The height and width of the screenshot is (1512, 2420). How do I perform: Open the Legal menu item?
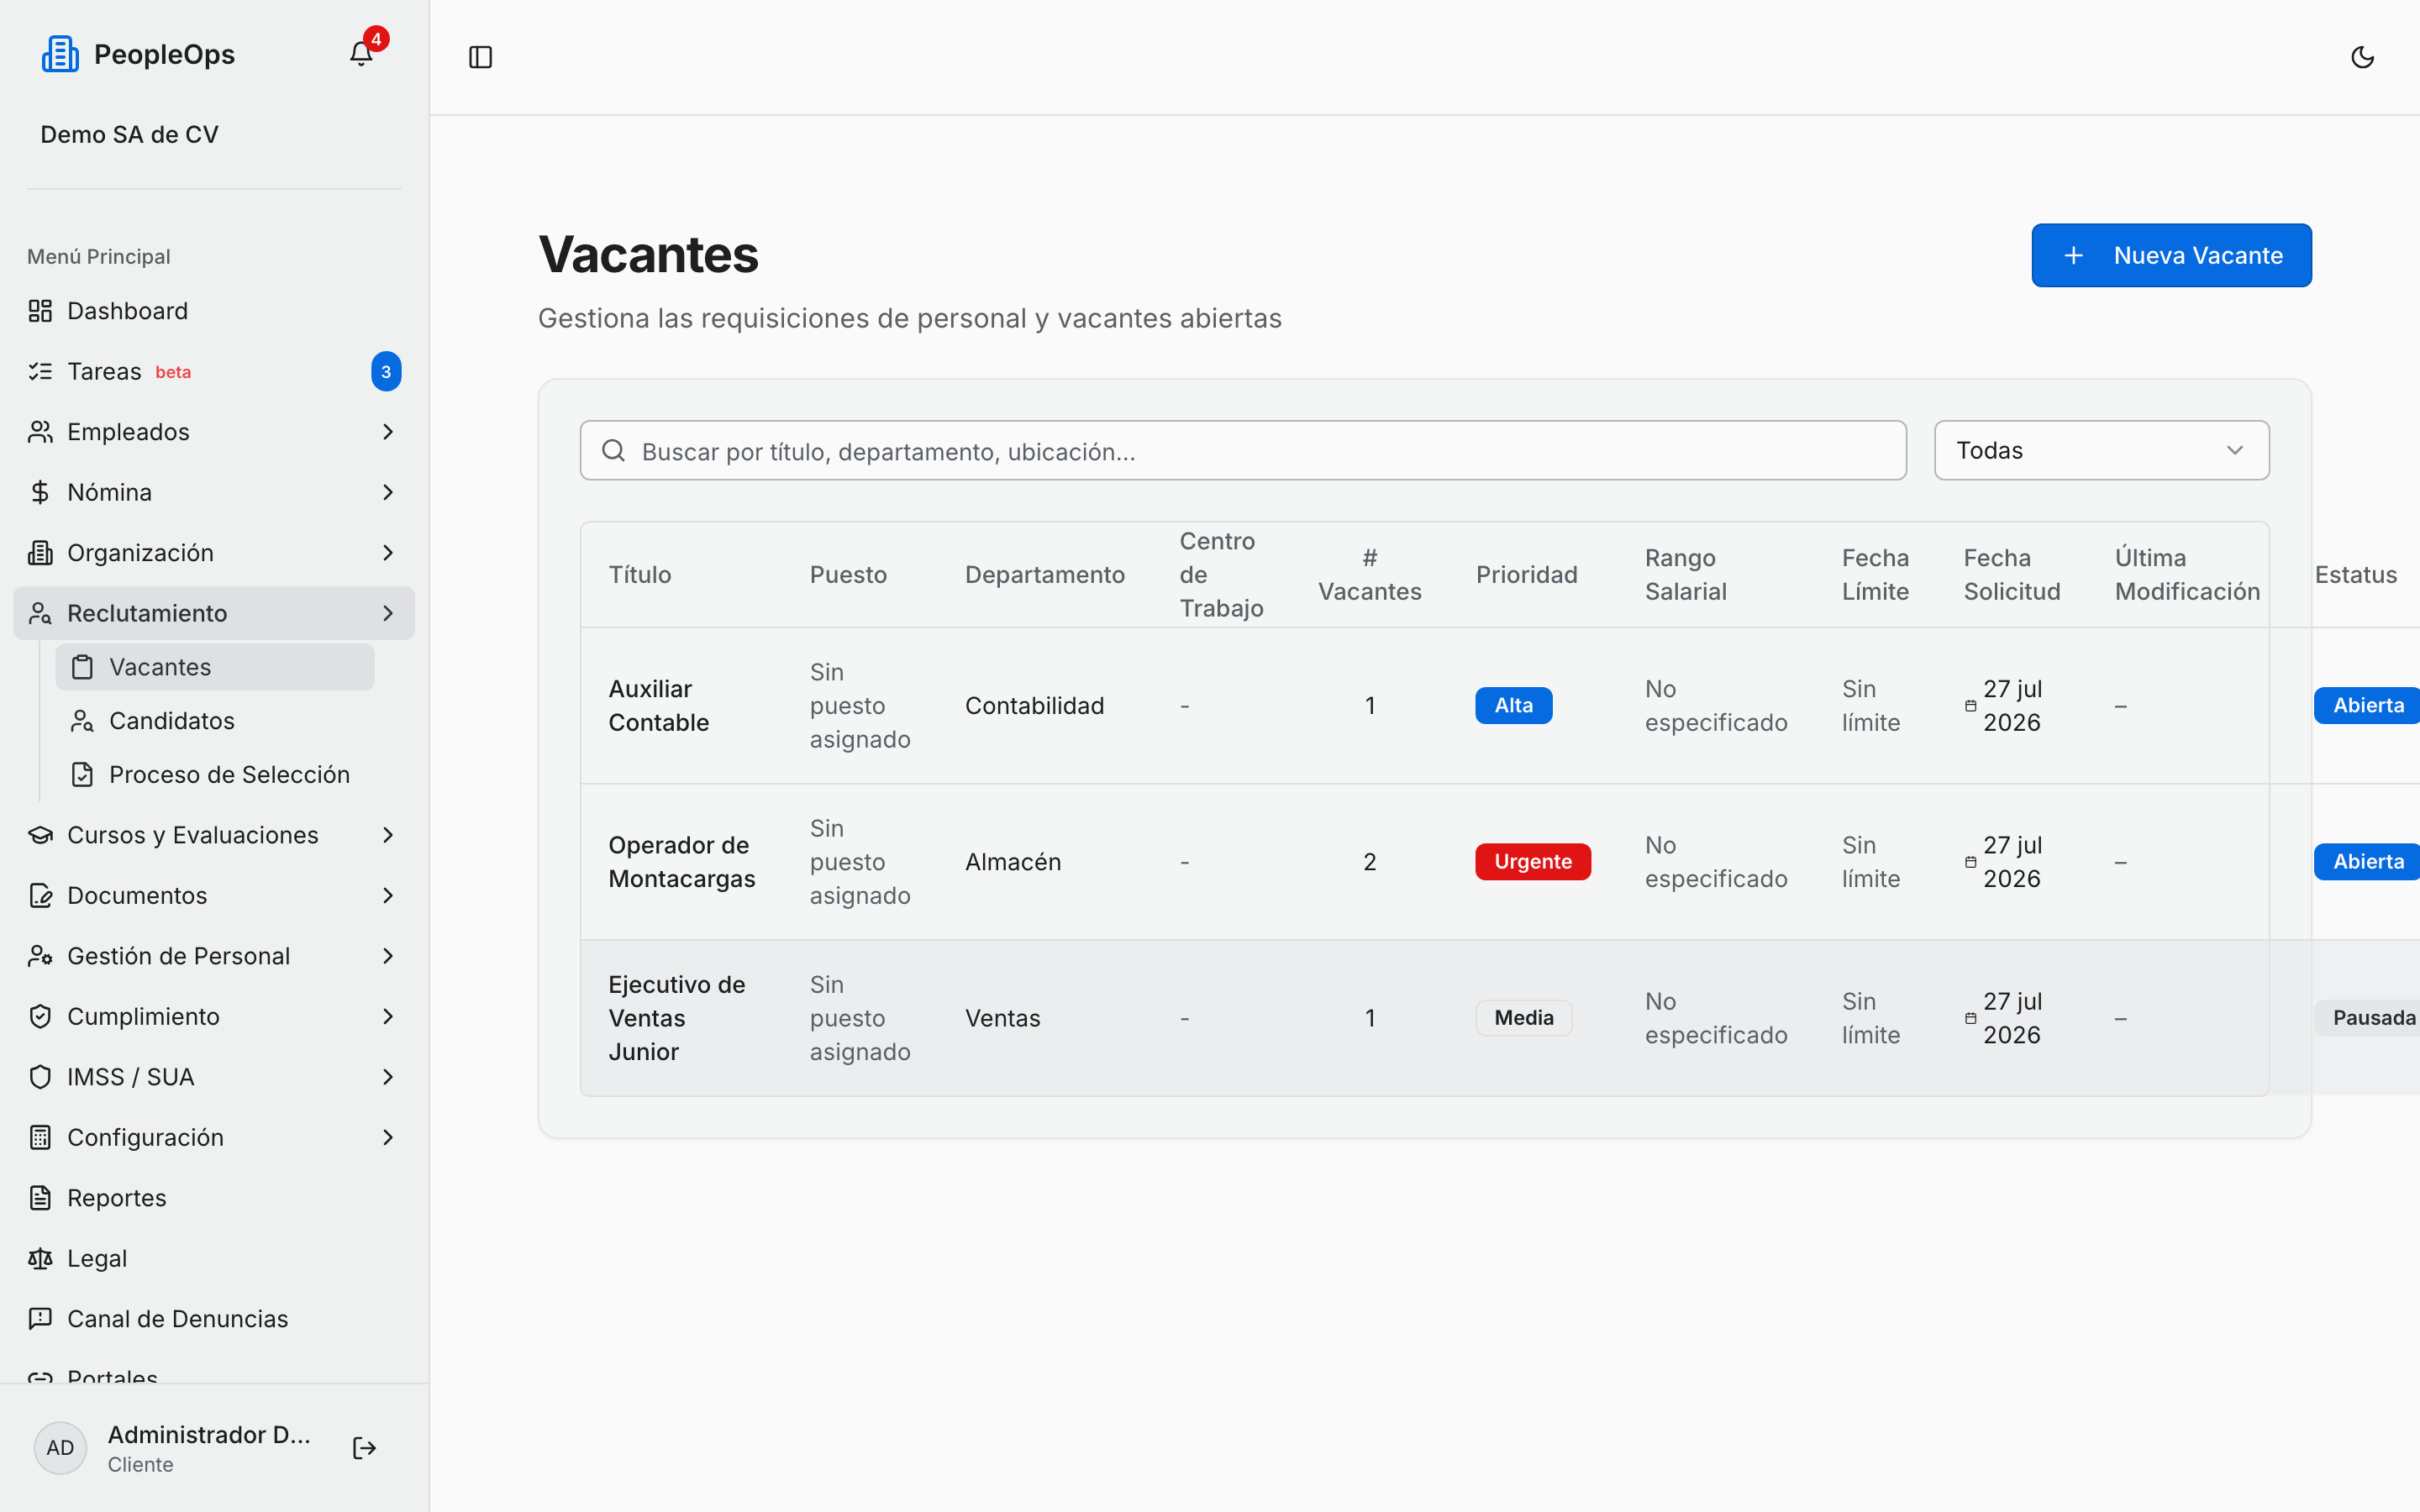[x=214, y=1259]
